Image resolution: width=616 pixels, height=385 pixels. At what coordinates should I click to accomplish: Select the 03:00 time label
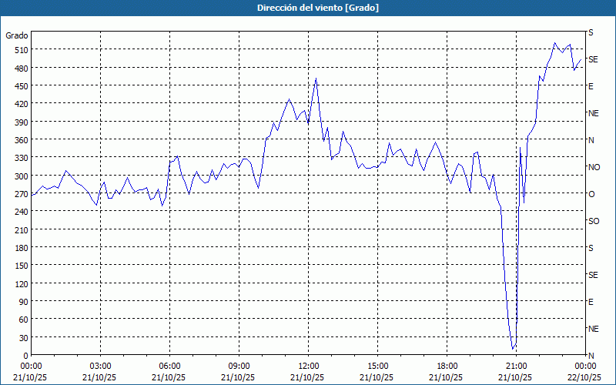pos(100,366)
